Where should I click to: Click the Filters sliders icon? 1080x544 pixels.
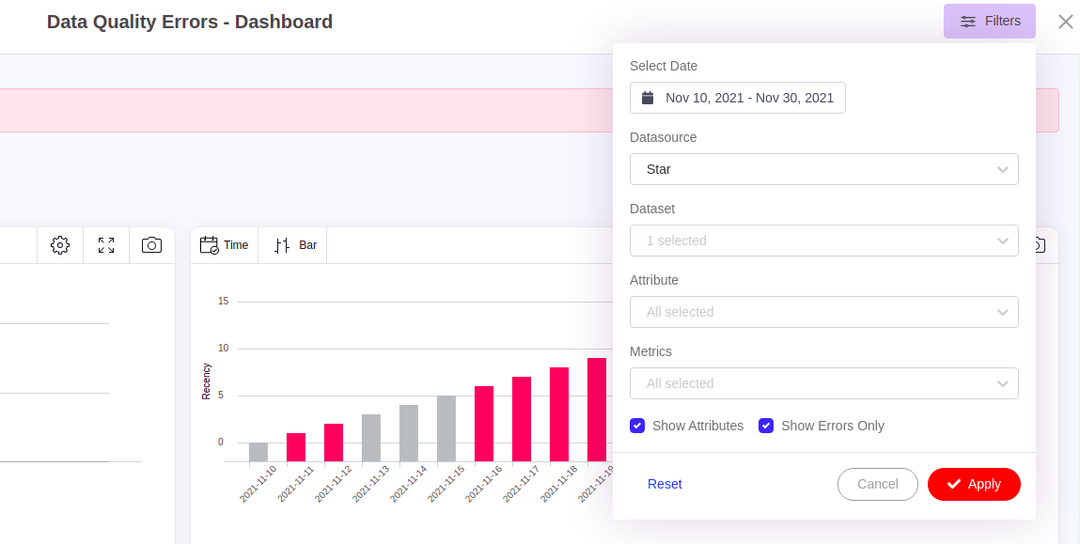[x=968, y=22]
